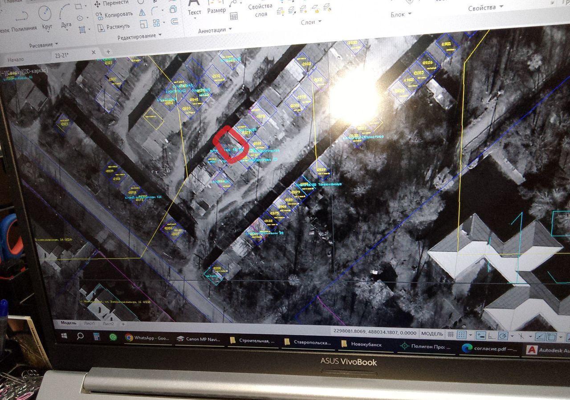
Task: Expand the Свойства panel dropdown
Action: 485,8
